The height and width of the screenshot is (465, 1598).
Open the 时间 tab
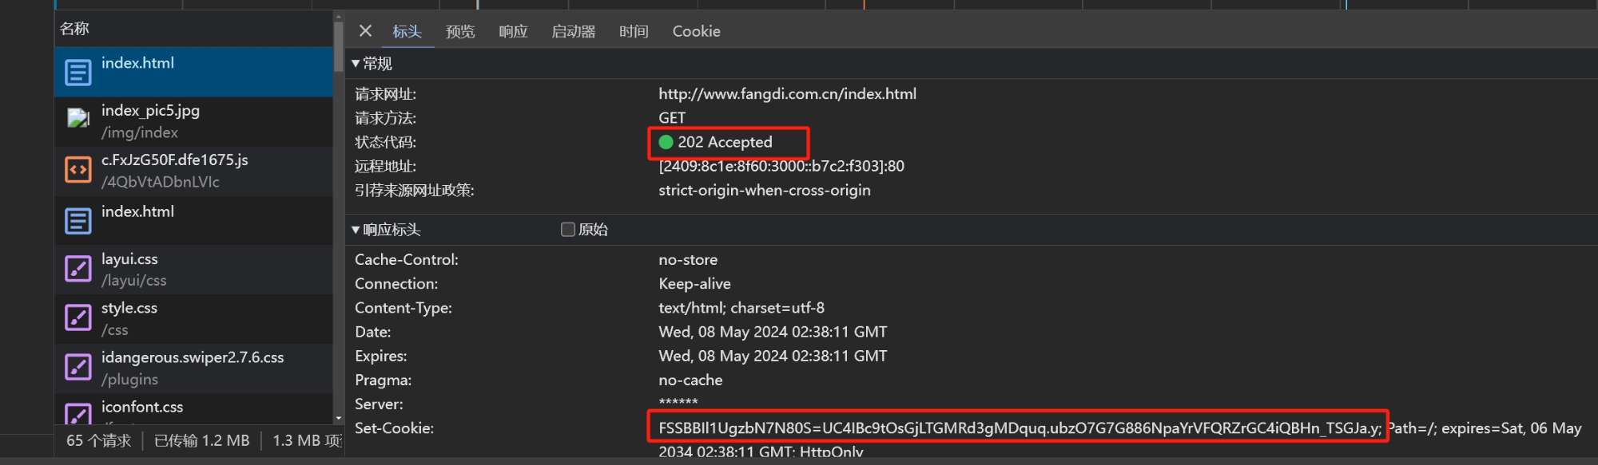tap(634, 31)
